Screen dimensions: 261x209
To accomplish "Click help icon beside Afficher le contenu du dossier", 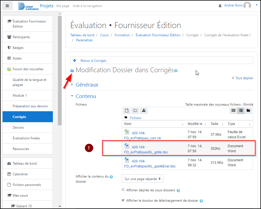I will pyautogui.click(x=111, y=177).
